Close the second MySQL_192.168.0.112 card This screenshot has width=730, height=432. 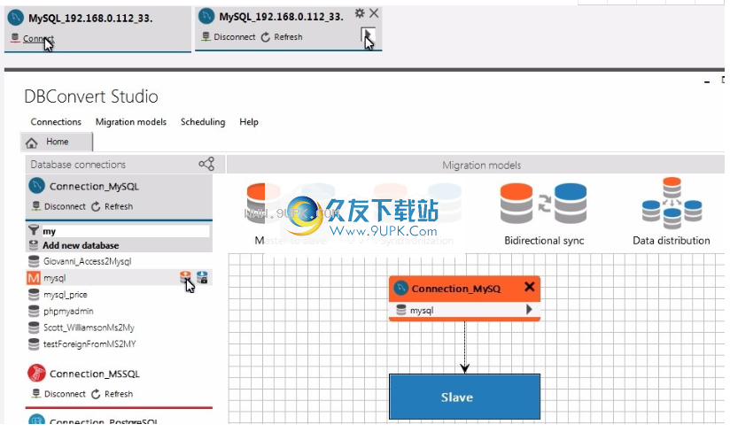click(374, 13)
